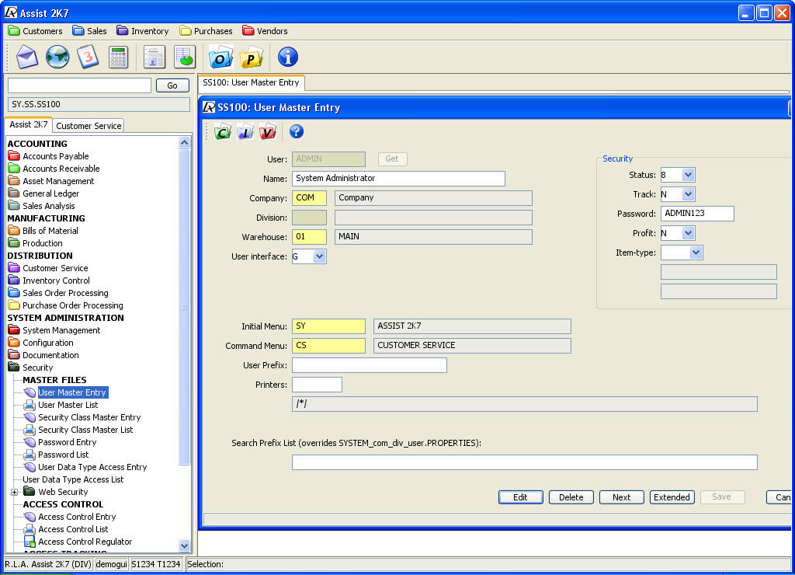Open the Profit dropdown

688,233
